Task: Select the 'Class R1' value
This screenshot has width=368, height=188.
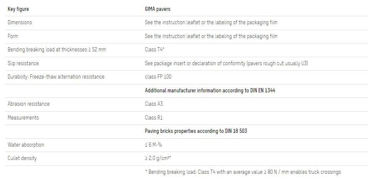Action: coord(153,117)
